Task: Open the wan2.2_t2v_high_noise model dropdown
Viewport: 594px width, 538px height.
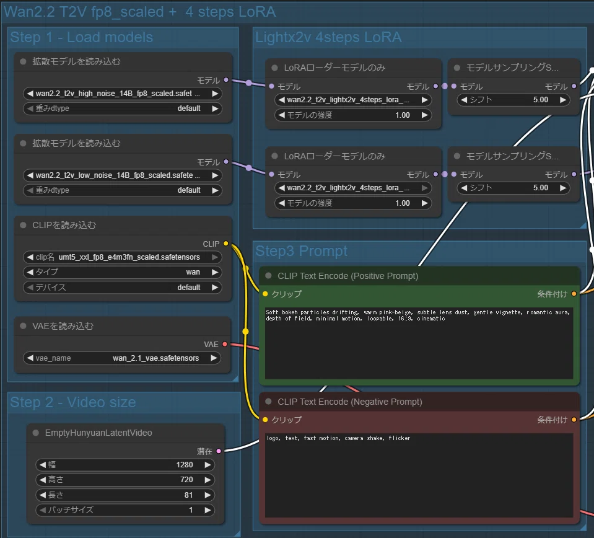Action: 123,94
